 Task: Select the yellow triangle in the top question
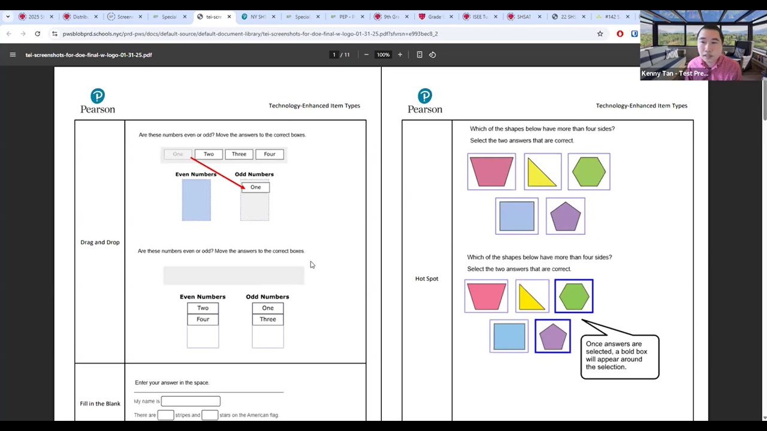pyautogui.click(x=542, y=172)
